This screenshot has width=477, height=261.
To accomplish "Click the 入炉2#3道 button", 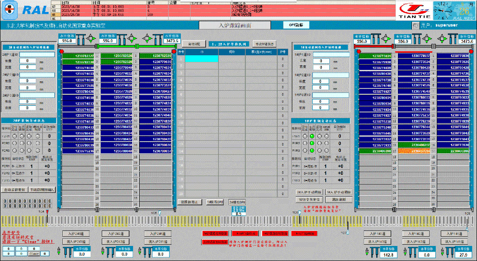I will (76, 234).
